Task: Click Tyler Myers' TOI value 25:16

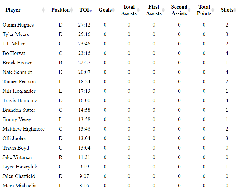Action: pyautogui.click(x=84, y=34)
